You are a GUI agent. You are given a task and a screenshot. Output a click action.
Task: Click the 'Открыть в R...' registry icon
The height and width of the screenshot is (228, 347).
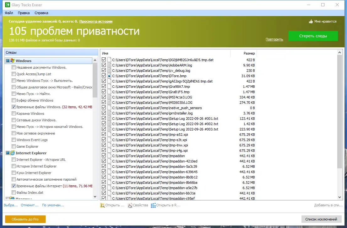tap(153, 205)
